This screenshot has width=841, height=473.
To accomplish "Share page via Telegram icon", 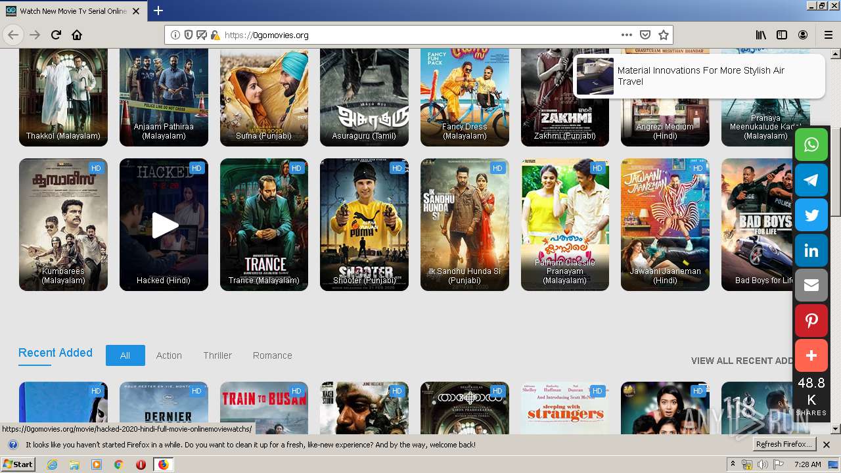I will coord(811,180).
